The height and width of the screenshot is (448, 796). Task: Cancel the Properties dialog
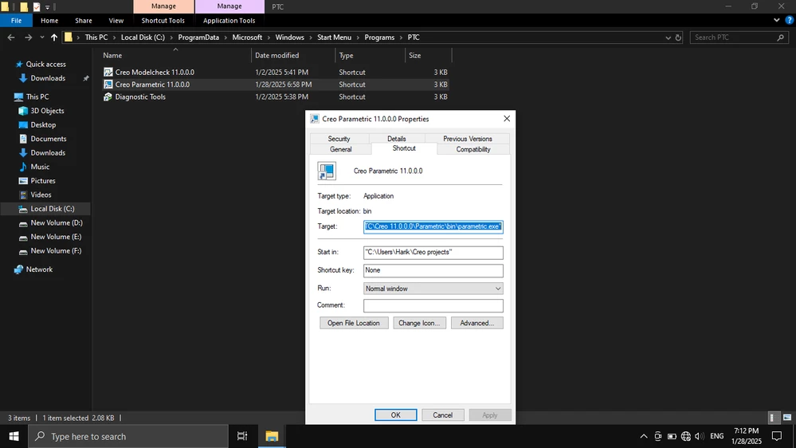pos(443,415)
